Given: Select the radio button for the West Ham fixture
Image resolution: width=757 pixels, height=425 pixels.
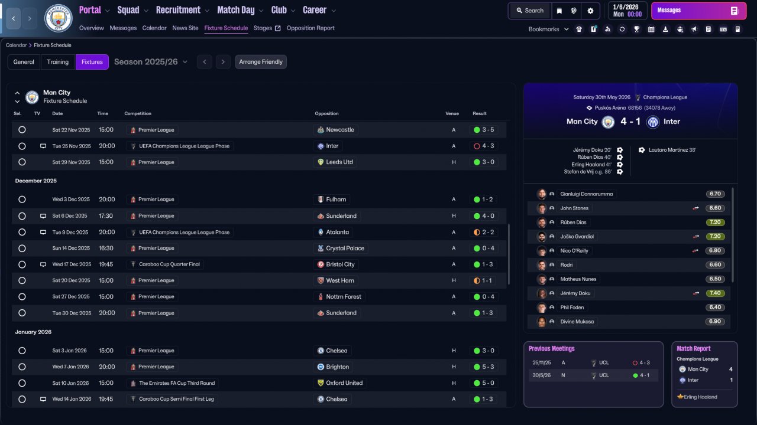Looking at the screenshot, I should [22, 280].
